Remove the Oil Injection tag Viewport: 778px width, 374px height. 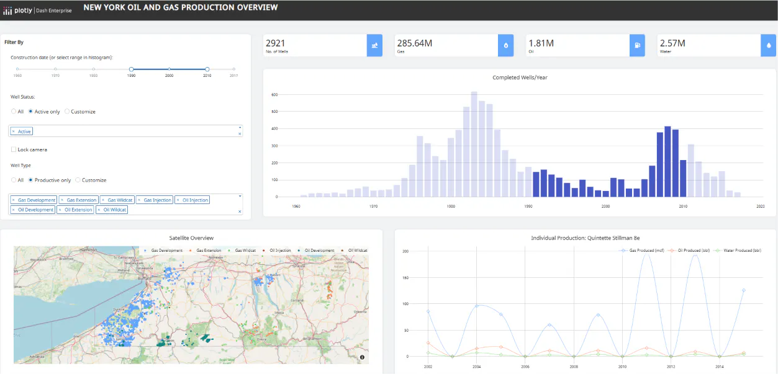[178, 200]
